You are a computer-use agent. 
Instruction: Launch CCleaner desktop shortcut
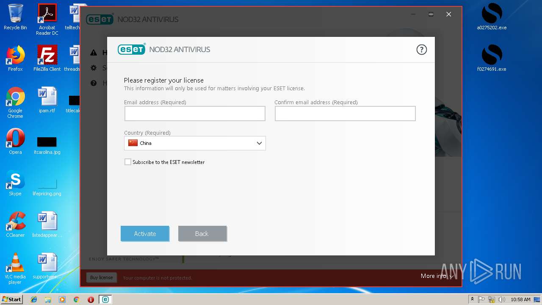(15, 225)
